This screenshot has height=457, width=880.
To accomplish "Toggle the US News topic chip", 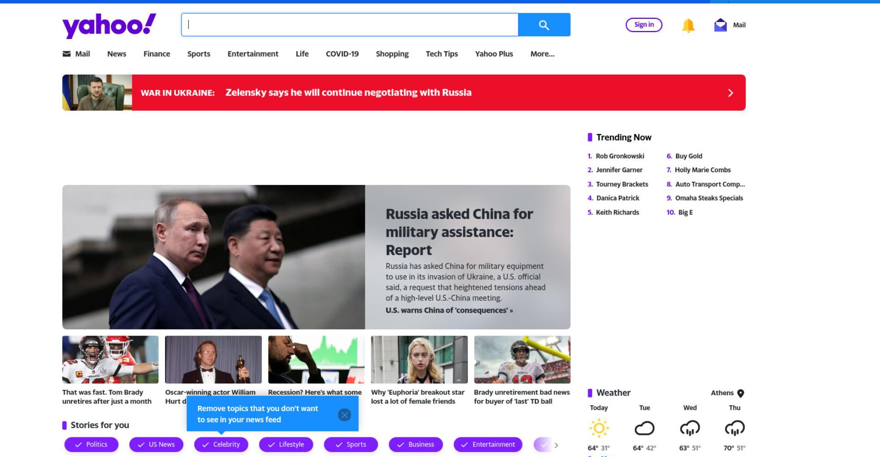I will tap(156, 445).
